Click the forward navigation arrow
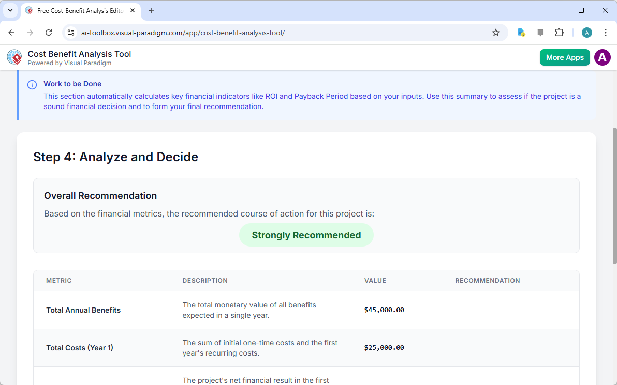Viewport: 617px width, 385px height. pyautogui.click(x=30, y=32)
